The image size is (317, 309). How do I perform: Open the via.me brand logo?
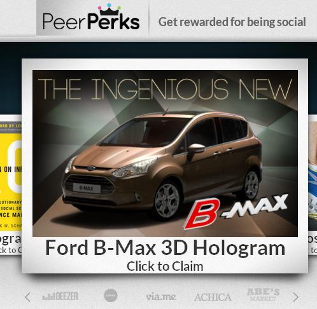click(161, 296)
